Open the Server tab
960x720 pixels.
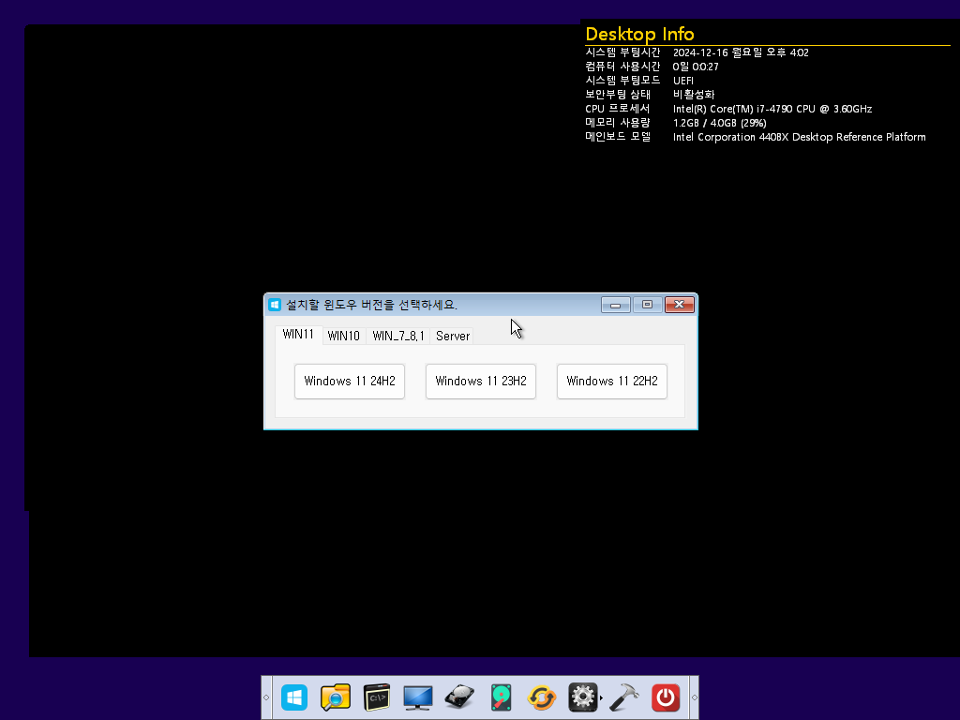pyautogui.click(x=453, y=337)
